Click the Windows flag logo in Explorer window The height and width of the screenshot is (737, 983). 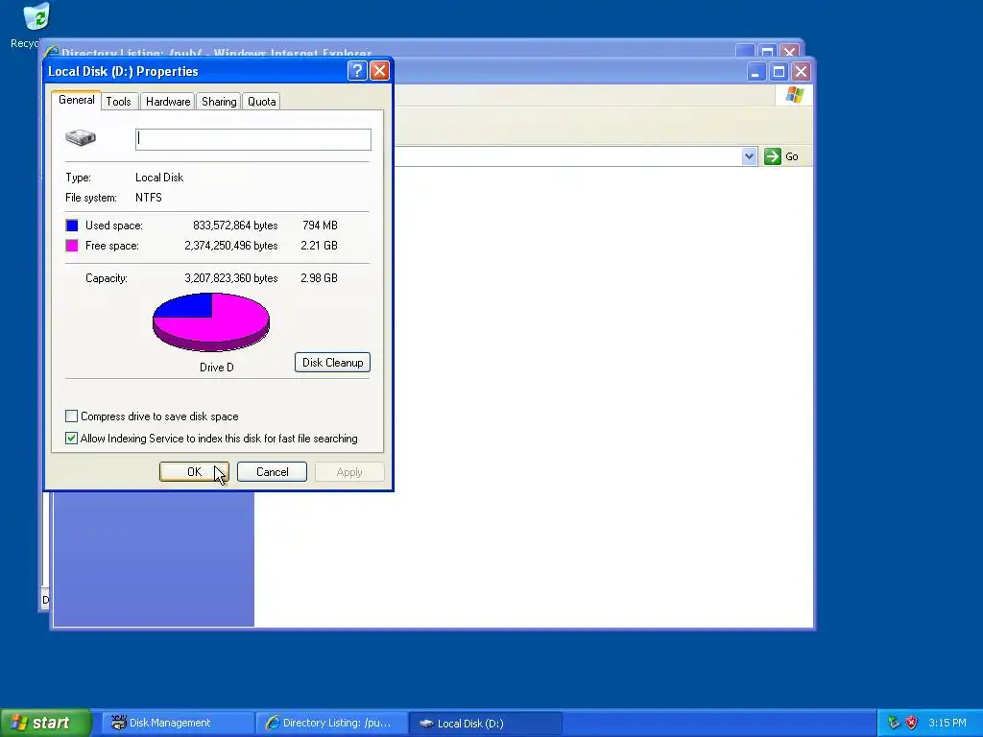click(x=794, y=95)
